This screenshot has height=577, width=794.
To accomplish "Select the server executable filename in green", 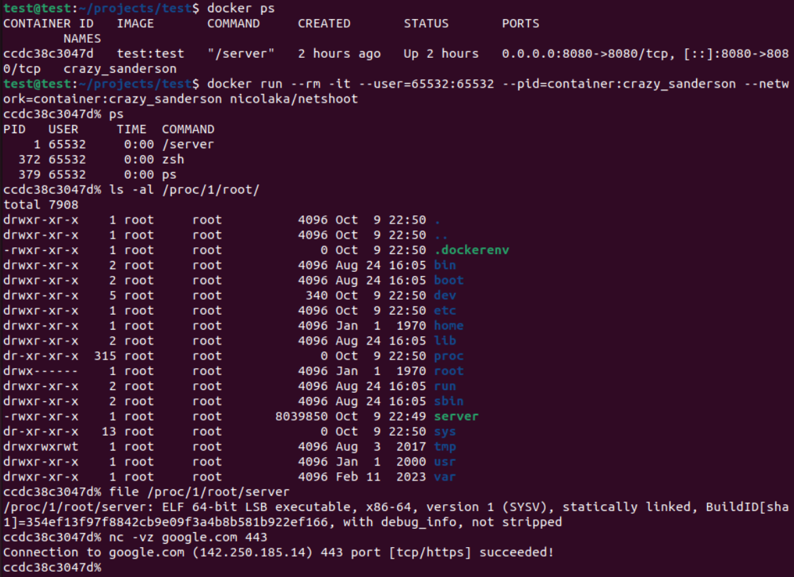I will [455, 416].
